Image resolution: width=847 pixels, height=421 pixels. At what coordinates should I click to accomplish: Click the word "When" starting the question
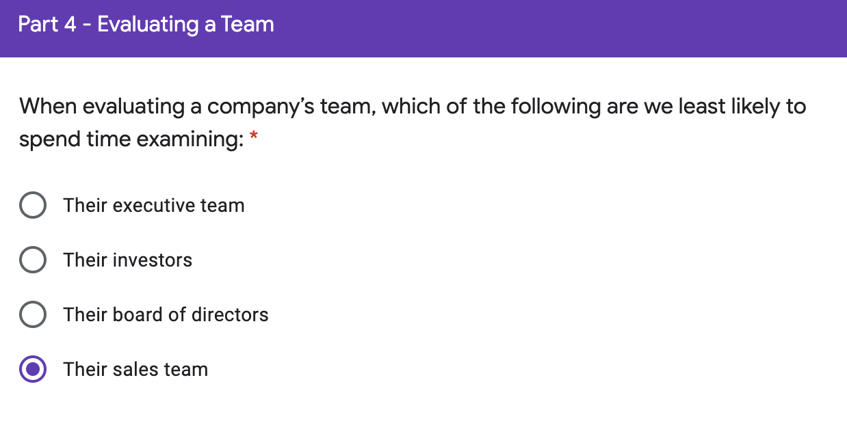48,107
